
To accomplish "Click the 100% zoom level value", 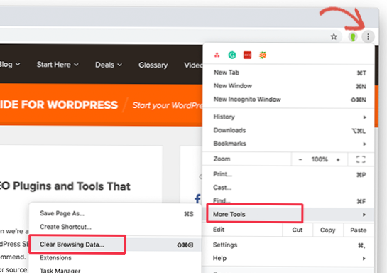I will coord(320,159).
